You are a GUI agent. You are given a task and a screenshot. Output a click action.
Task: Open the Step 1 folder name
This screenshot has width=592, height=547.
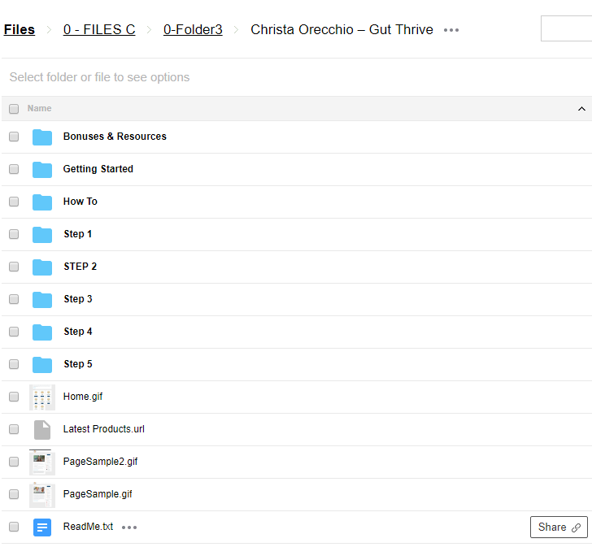(x=78, y=234)
